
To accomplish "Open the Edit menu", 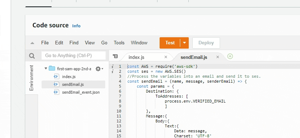I will [59, 43].
